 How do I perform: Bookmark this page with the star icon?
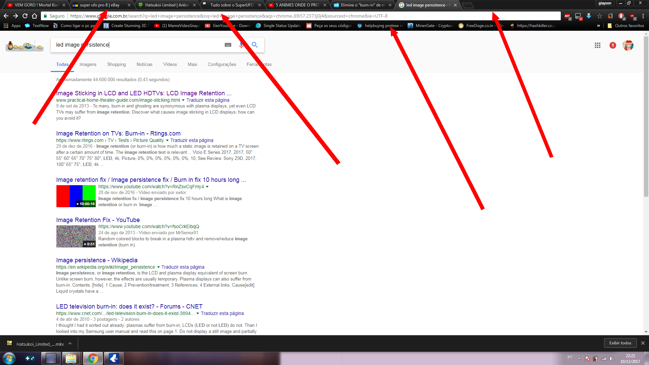600,16
